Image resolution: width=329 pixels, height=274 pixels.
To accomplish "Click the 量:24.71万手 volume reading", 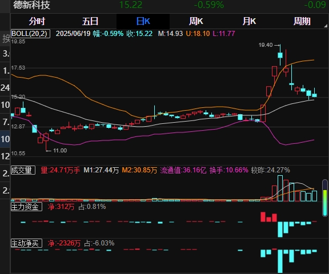I will pos(61,170).
